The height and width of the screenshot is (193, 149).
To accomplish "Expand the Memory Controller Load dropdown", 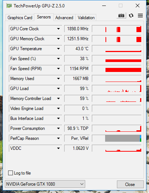I will pos(58,99).
